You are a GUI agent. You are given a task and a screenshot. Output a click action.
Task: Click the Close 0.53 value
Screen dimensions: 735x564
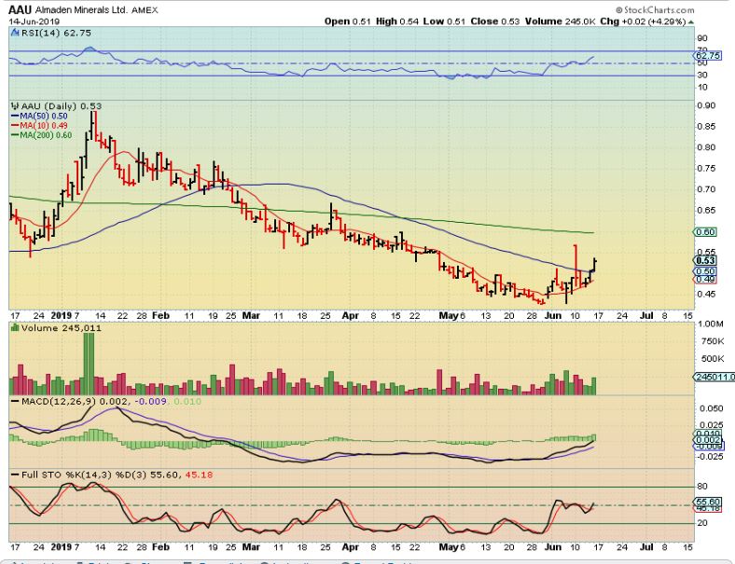495,21
